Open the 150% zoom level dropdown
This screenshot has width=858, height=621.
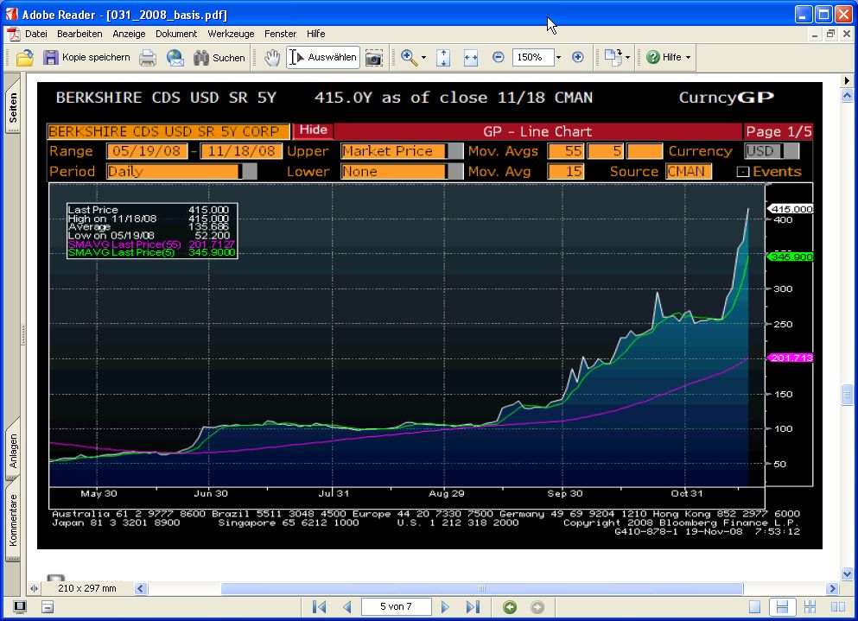coord(558,58)
